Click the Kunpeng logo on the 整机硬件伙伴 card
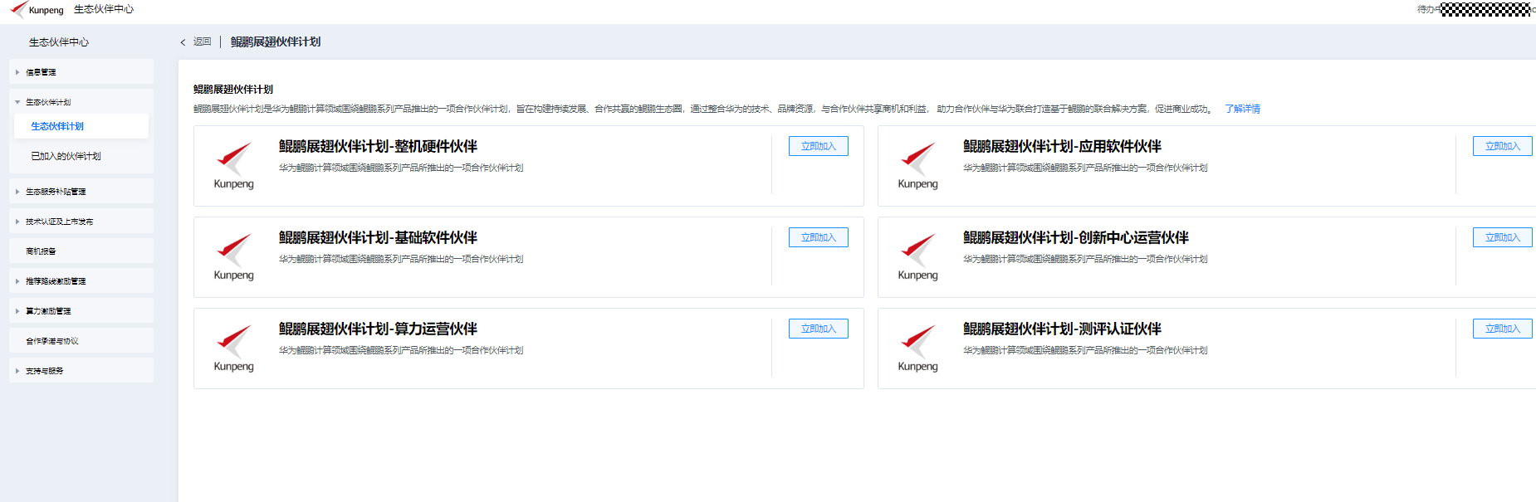Viewport: 1536px width, 502px height. [234, 166]
